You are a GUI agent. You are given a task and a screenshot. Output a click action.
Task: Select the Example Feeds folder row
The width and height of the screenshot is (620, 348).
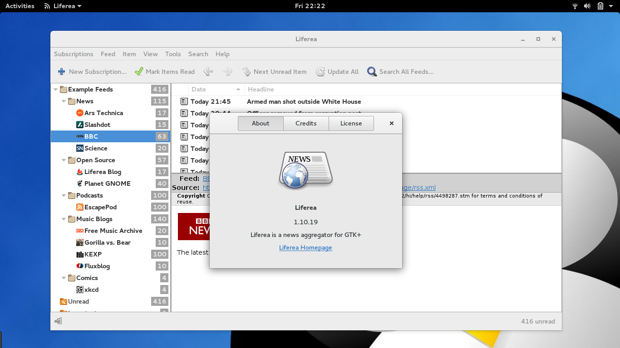110,89
